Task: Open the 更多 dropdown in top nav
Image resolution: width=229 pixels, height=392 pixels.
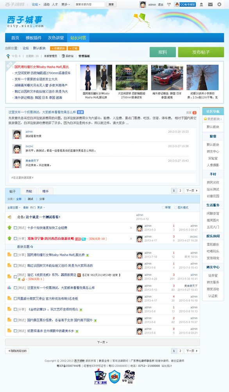Action: [x=66, y=4]
